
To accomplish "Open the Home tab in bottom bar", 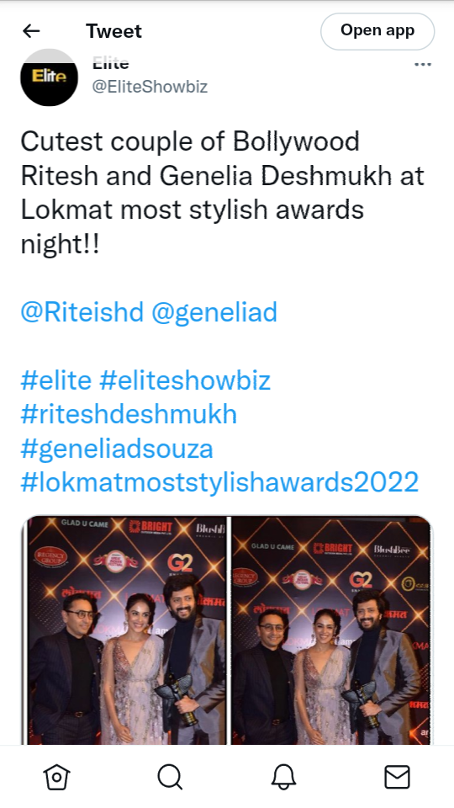I will (x=56, y=777).
